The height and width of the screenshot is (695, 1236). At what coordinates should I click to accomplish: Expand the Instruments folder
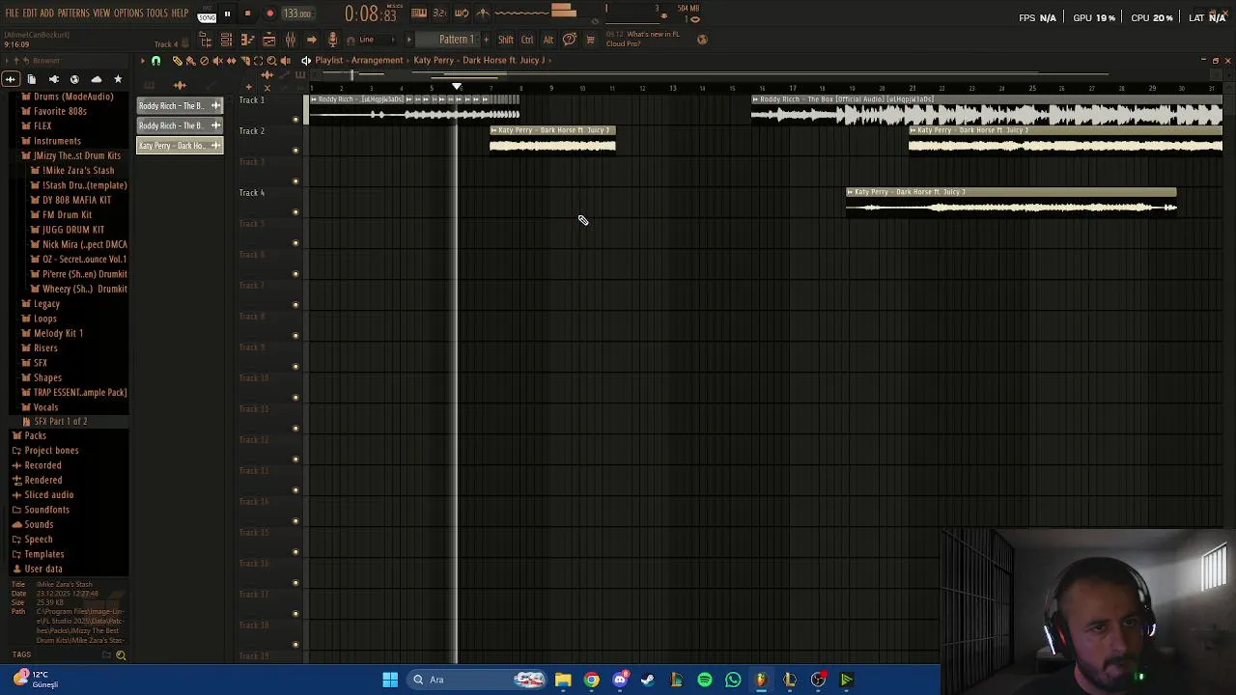click(x=57, y=141)
